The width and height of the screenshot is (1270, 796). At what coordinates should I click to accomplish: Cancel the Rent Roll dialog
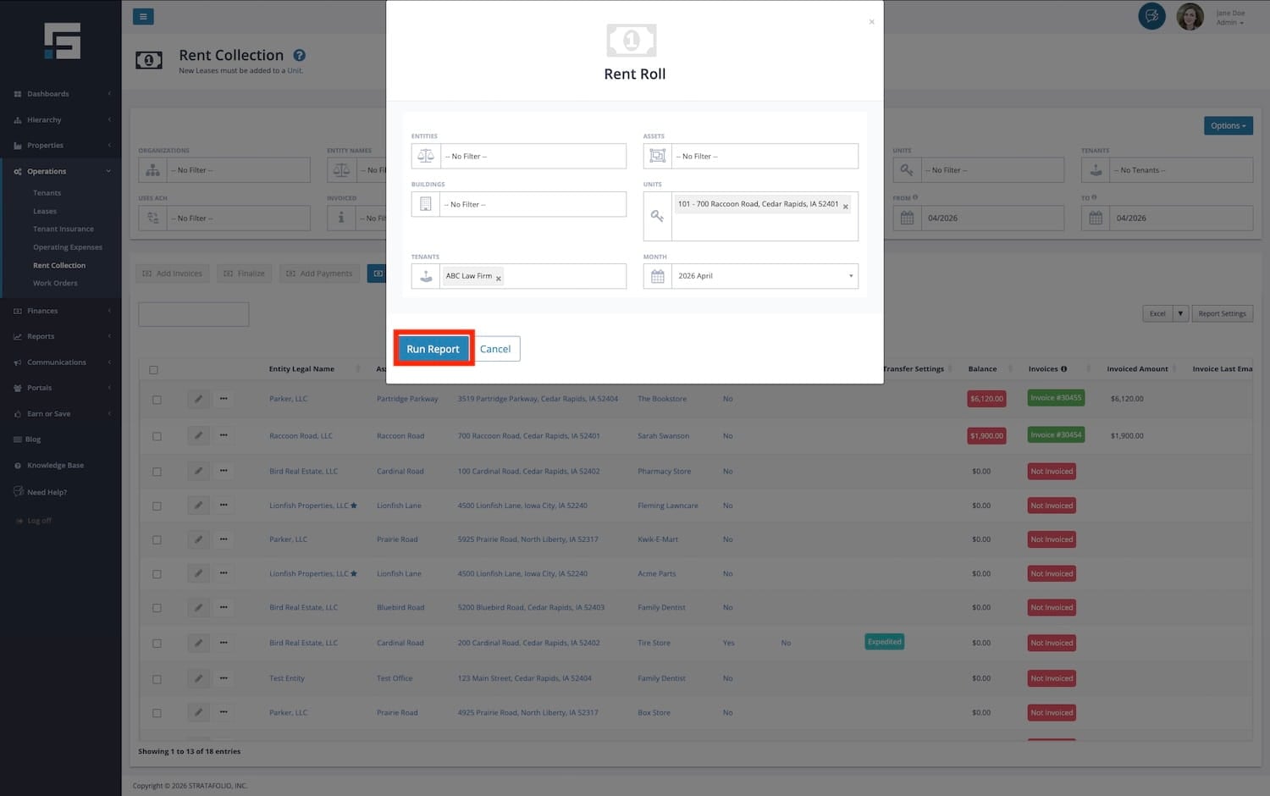point(495,349)
